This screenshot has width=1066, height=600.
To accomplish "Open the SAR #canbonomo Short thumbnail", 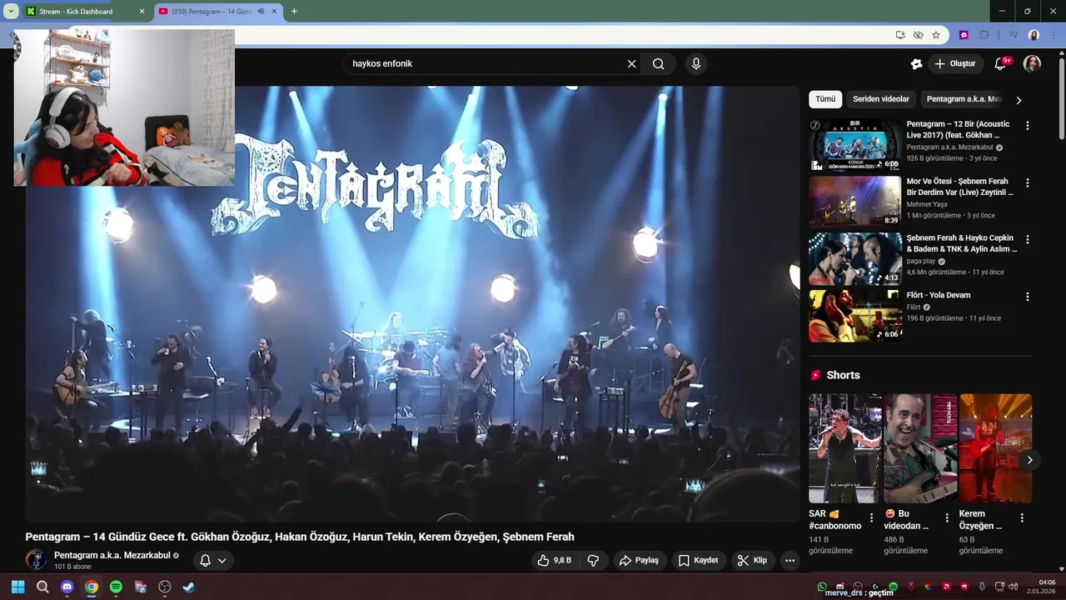I will (844, 448).
